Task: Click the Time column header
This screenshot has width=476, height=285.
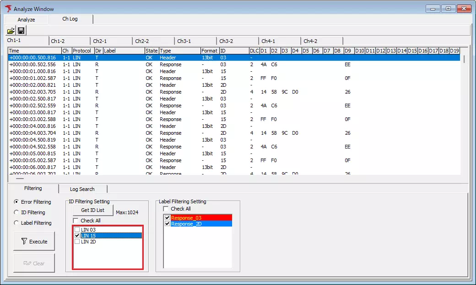Action: tap(32, 50)
